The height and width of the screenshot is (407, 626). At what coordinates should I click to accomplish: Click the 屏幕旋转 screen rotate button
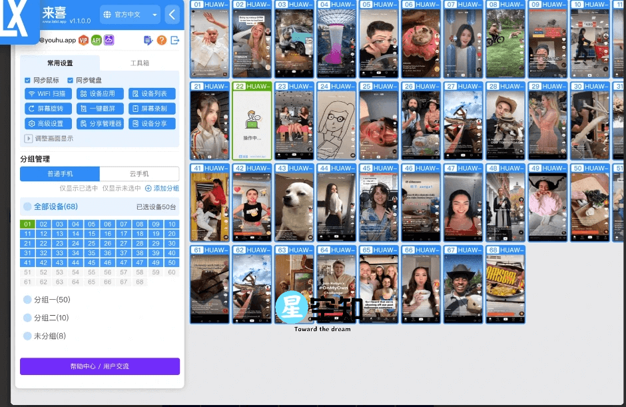(48, 109)
